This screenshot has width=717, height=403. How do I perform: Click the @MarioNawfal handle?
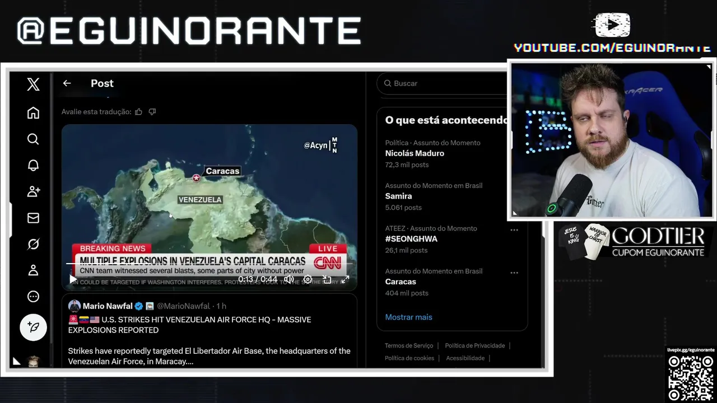(183, 306)
